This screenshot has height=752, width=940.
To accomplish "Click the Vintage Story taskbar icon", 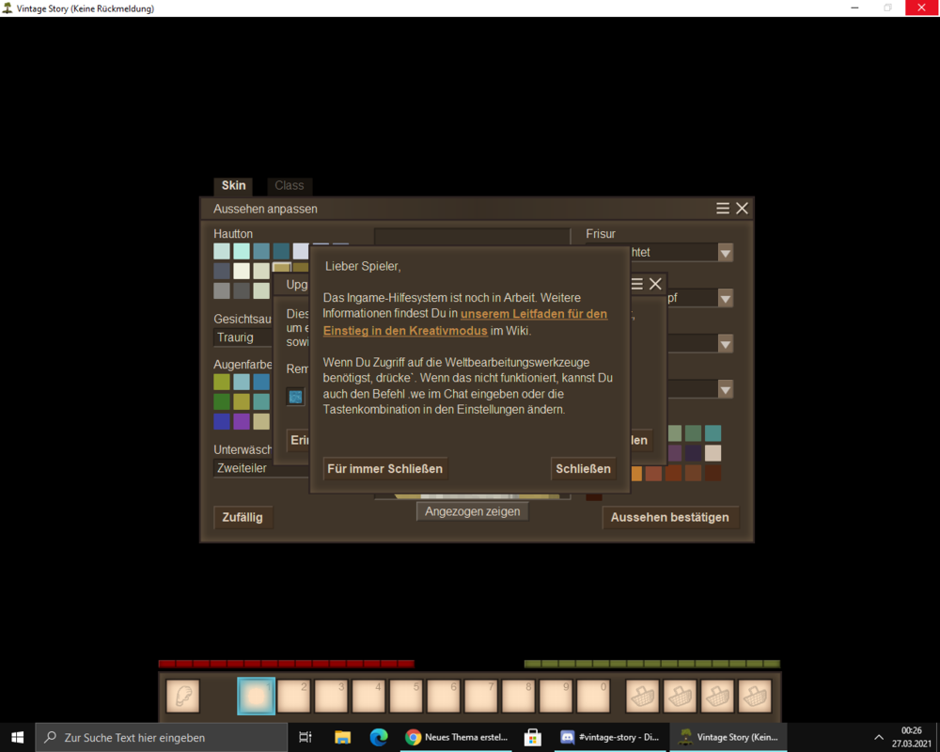I will (728, 737).
